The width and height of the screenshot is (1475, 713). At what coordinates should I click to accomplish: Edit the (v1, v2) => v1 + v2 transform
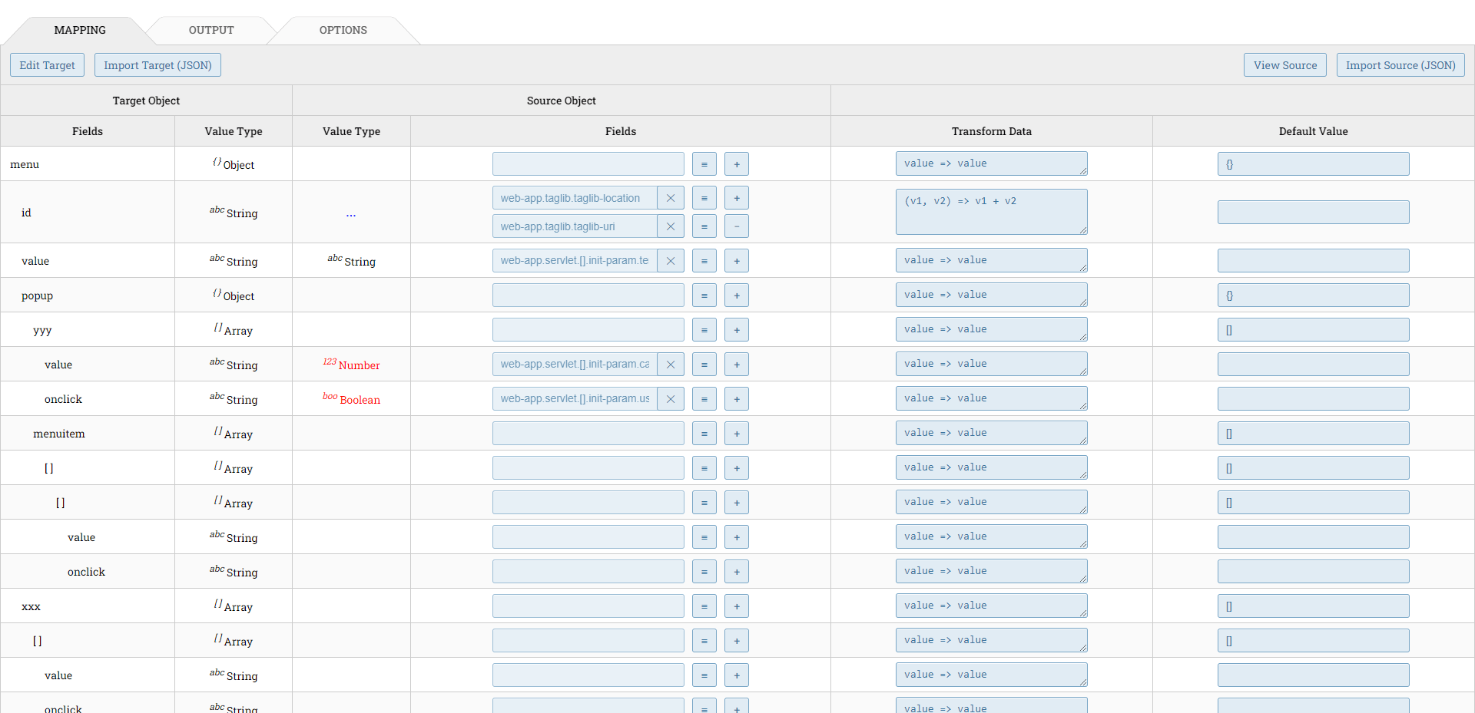pos(992,212)
